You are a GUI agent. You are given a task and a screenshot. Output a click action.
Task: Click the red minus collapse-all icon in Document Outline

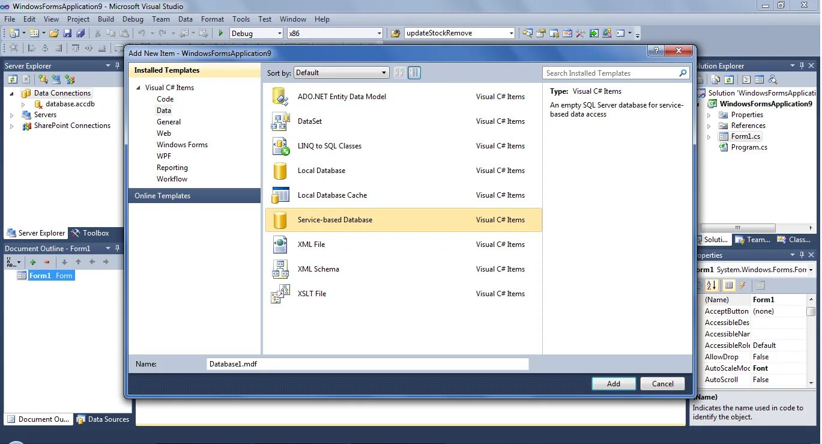[46, 262]
